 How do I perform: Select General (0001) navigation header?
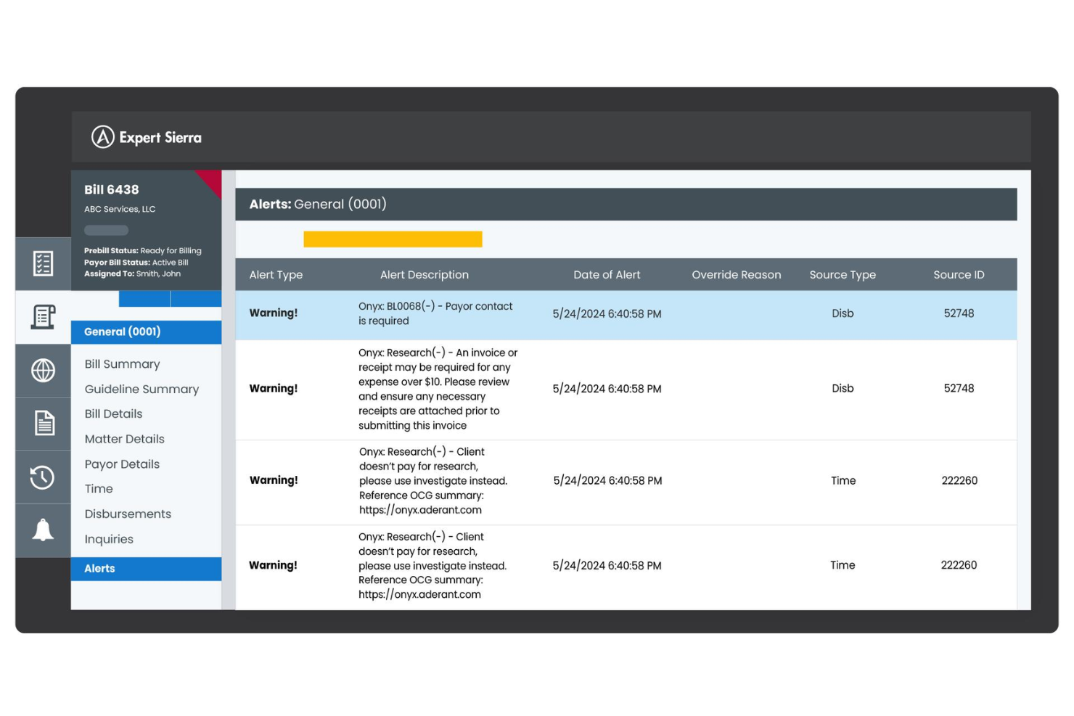(x=146, y=332)
